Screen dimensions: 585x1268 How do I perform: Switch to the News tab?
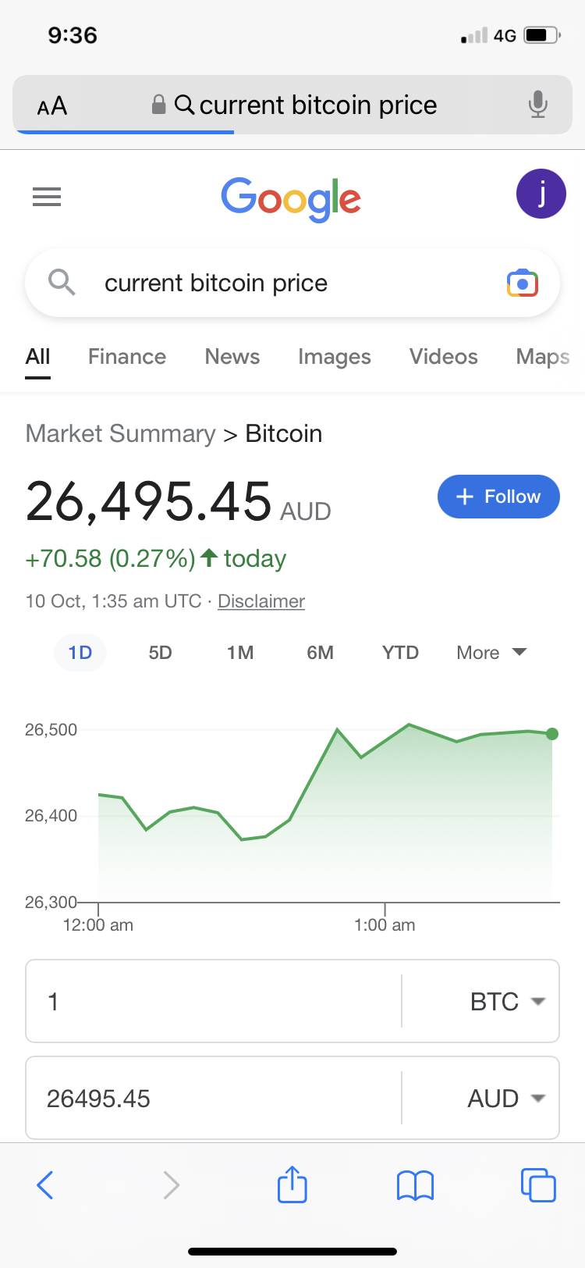tap(232, 357)
